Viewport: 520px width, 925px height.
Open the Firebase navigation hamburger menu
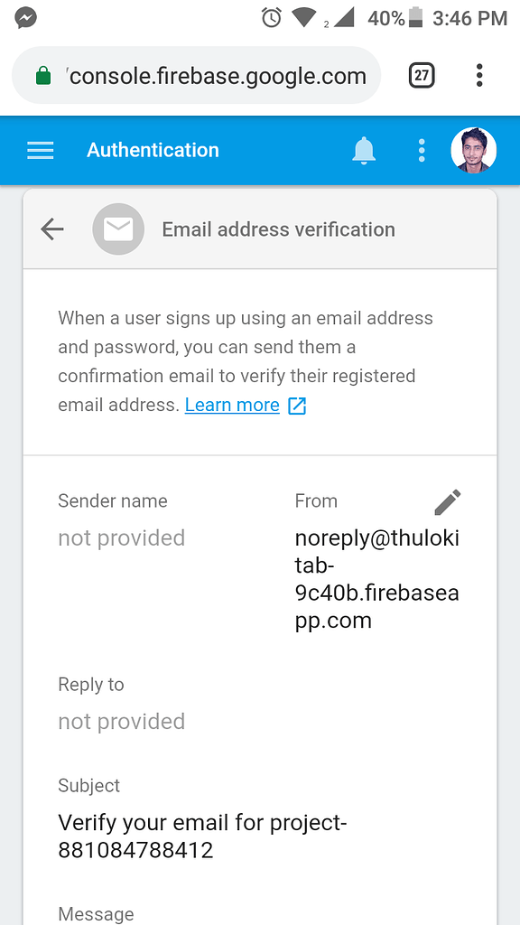(x=40, y=150)
